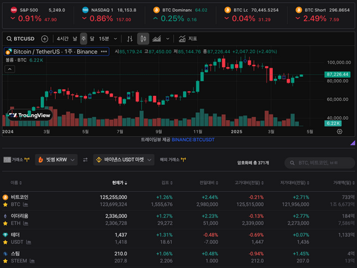Toggle the favorite star for ETH

(x=5, y=224)
